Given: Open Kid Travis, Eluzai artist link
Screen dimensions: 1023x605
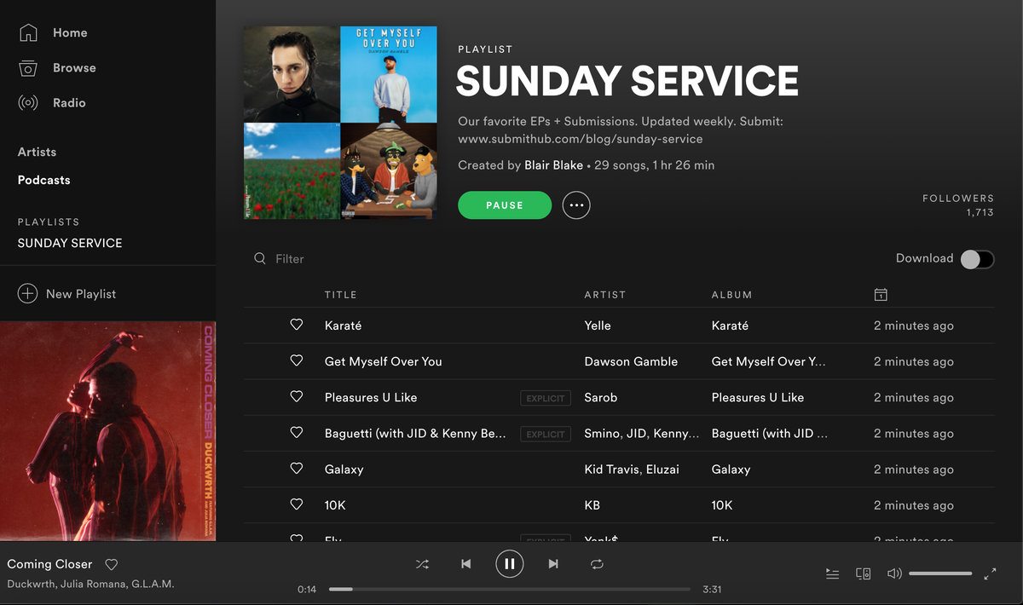Looking at the screenshot, I should point(632,469).
